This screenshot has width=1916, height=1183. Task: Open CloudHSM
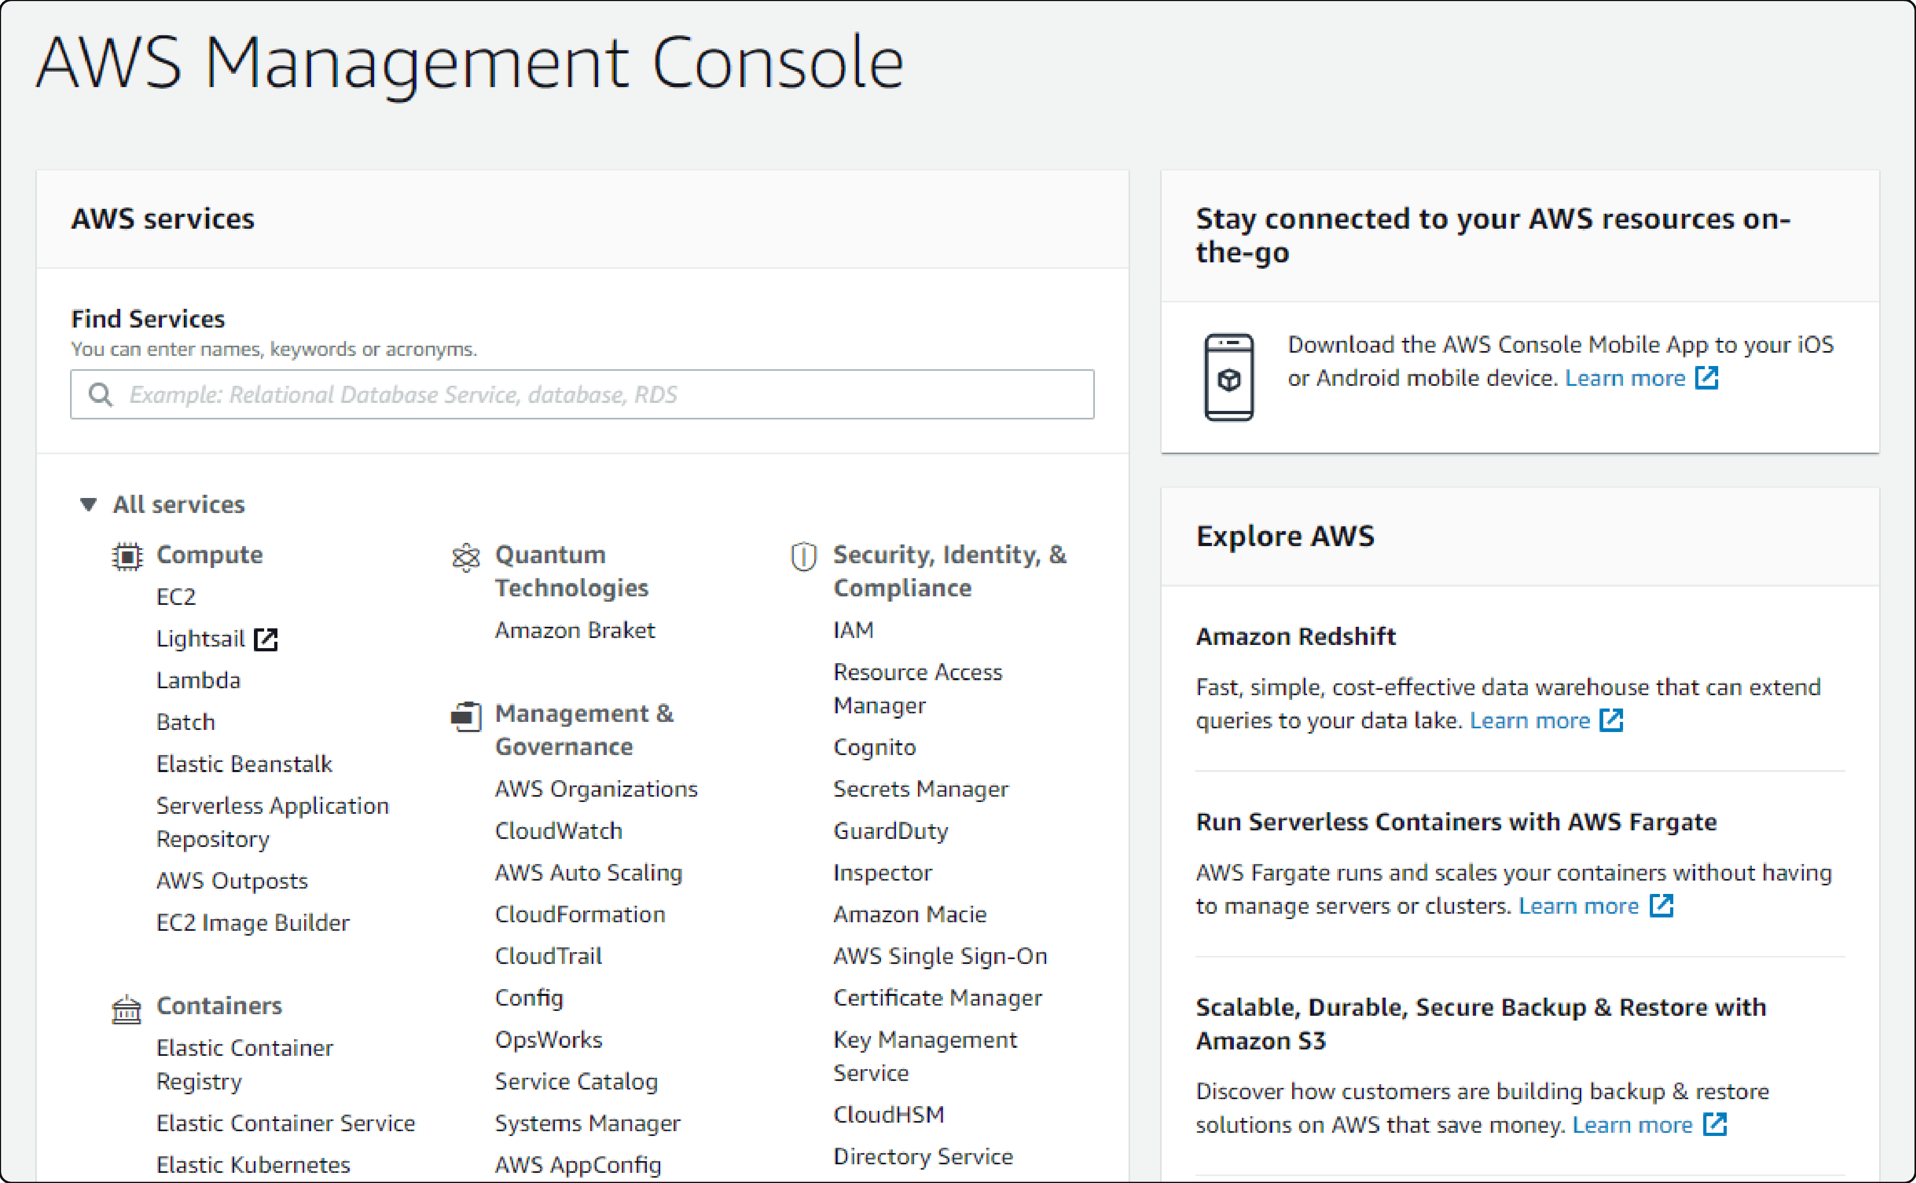889,1115
